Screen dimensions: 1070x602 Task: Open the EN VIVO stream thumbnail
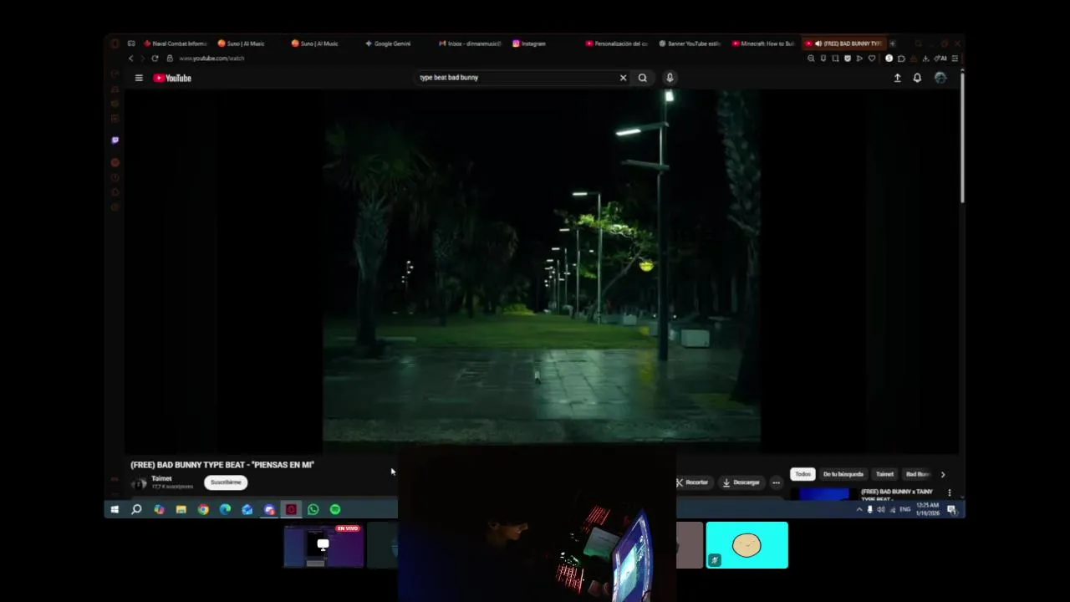(x=324, y=545)
